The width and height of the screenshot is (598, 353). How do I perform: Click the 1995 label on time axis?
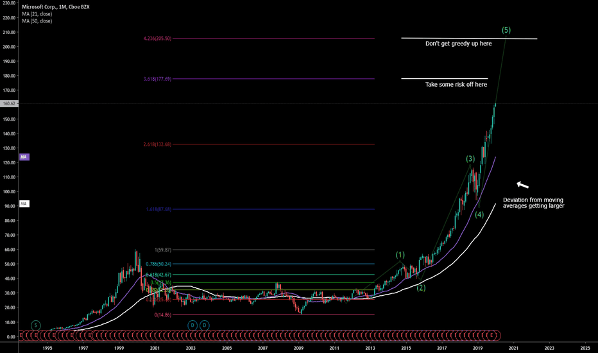pyautogui.click(x=47, y=348)
